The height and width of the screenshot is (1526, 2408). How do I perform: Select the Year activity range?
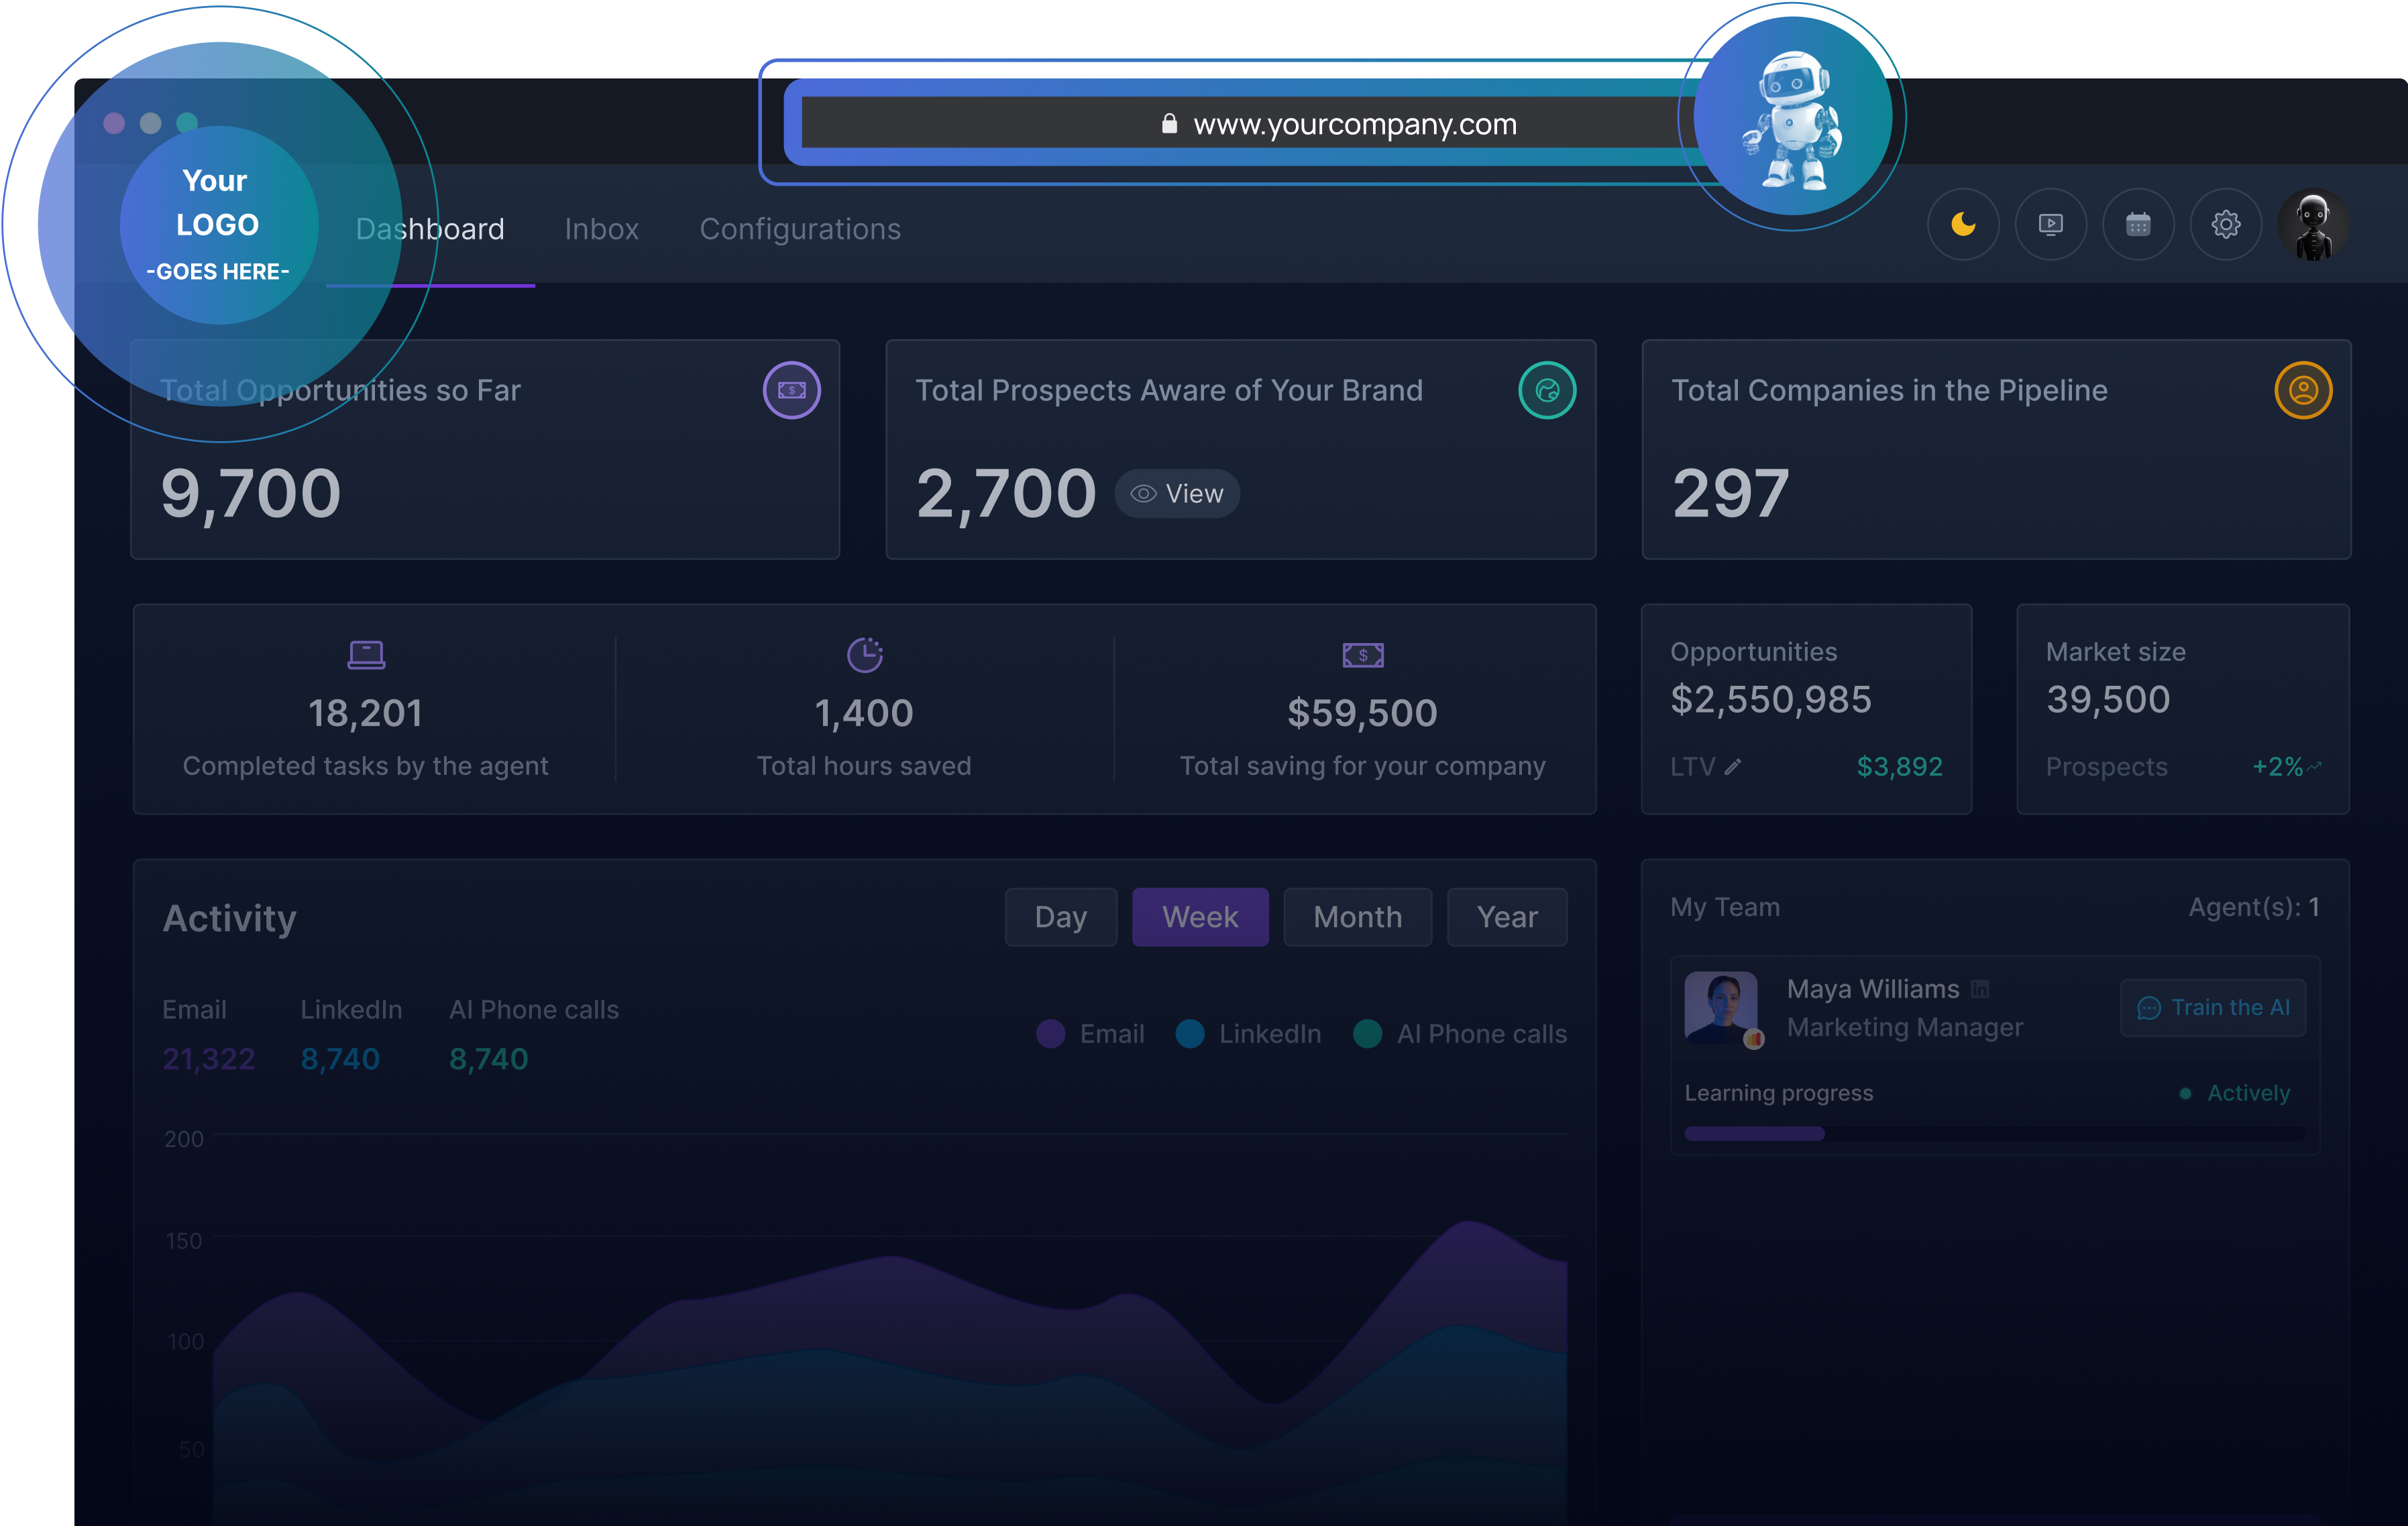coord(1507,917)
